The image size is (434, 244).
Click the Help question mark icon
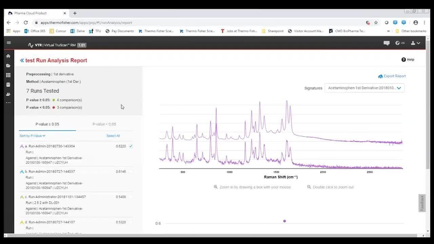click(x=403, y=60)
